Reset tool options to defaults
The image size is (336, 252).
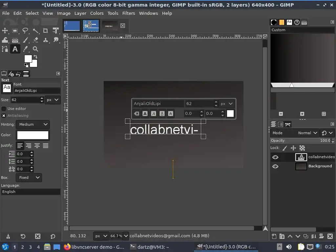53,236
